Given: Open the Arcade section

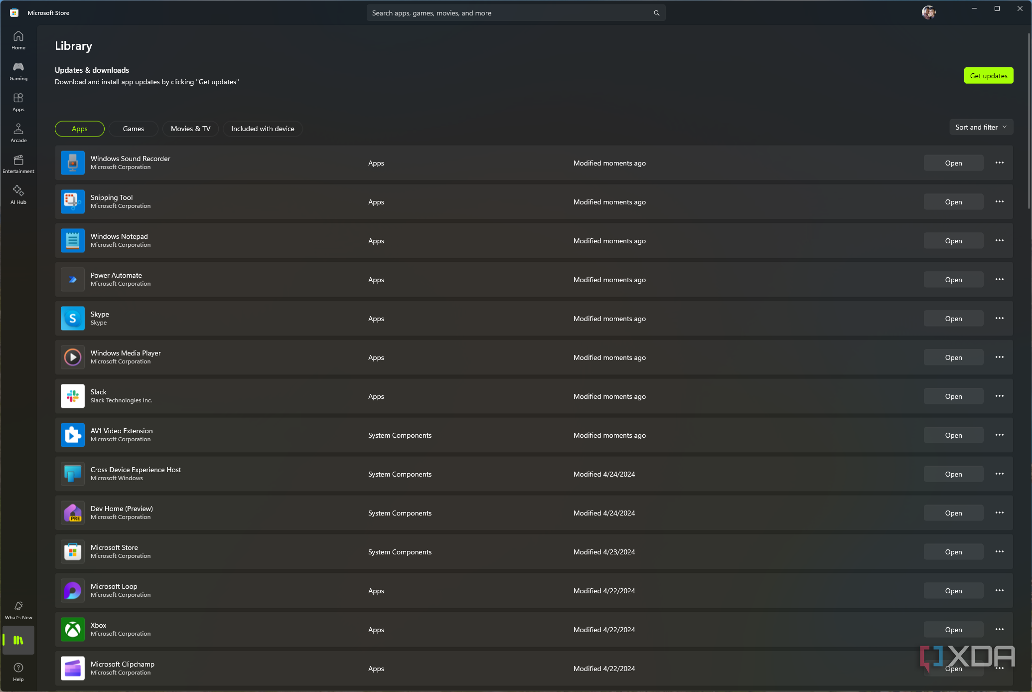Looking at the screenshot, I should click(18, 133).
